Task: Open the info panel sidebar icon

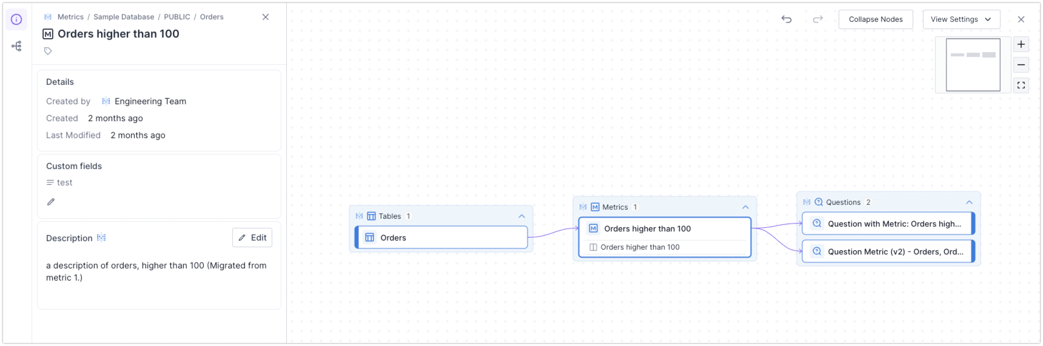Action: click(16, 19)
